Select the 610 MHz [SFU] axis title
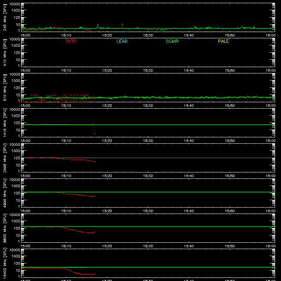 point(5,87)
